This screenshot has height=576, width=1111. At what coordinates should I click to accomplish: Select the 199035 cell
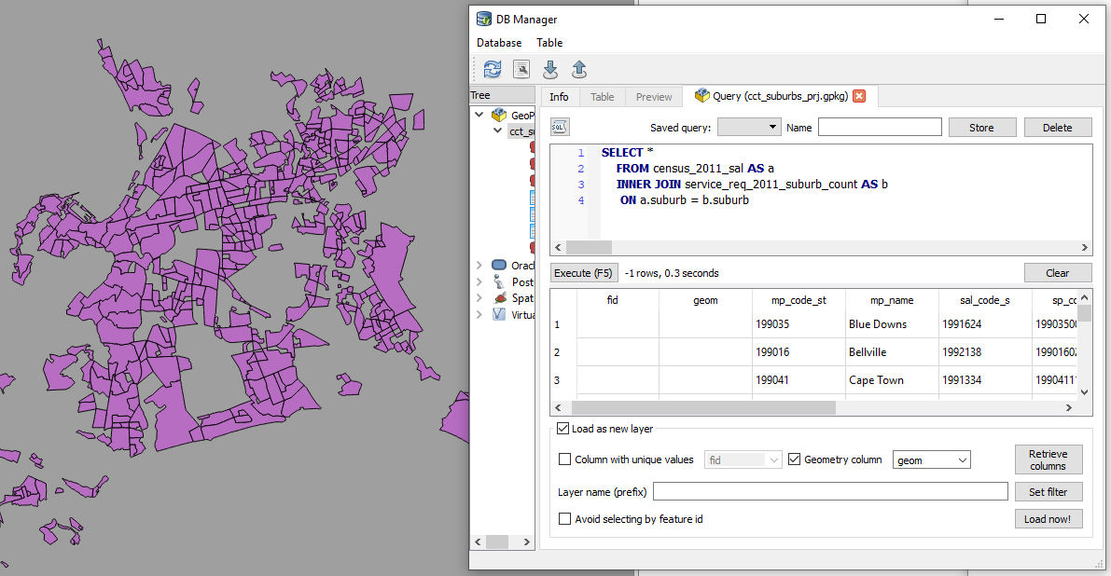[x=799, y=324]
